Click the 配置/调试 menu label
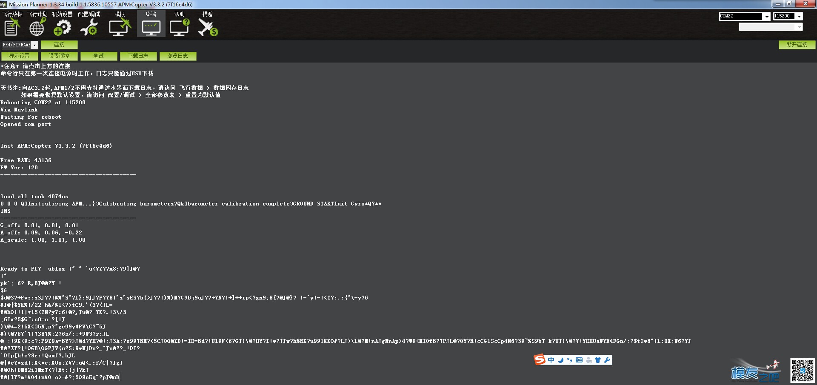Image resolution: width=817 pixels, height=385 pixels. (89, 14)
